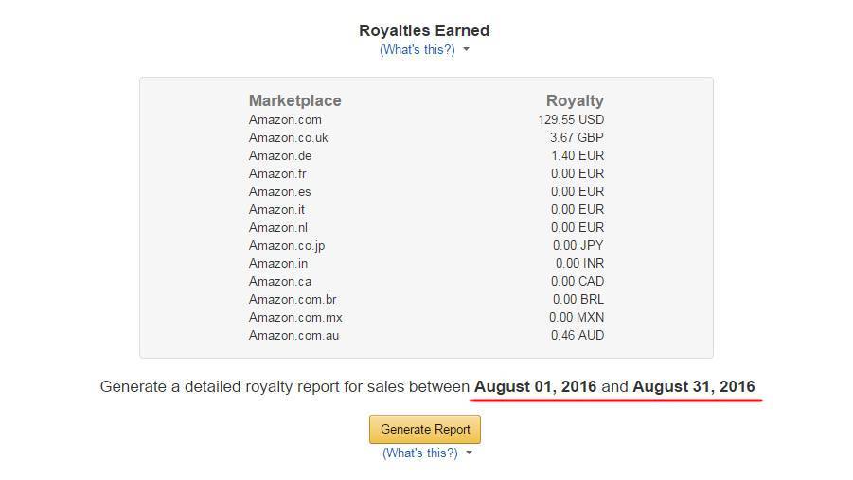Select the August 31, 2016 end date

pos(693,386)
